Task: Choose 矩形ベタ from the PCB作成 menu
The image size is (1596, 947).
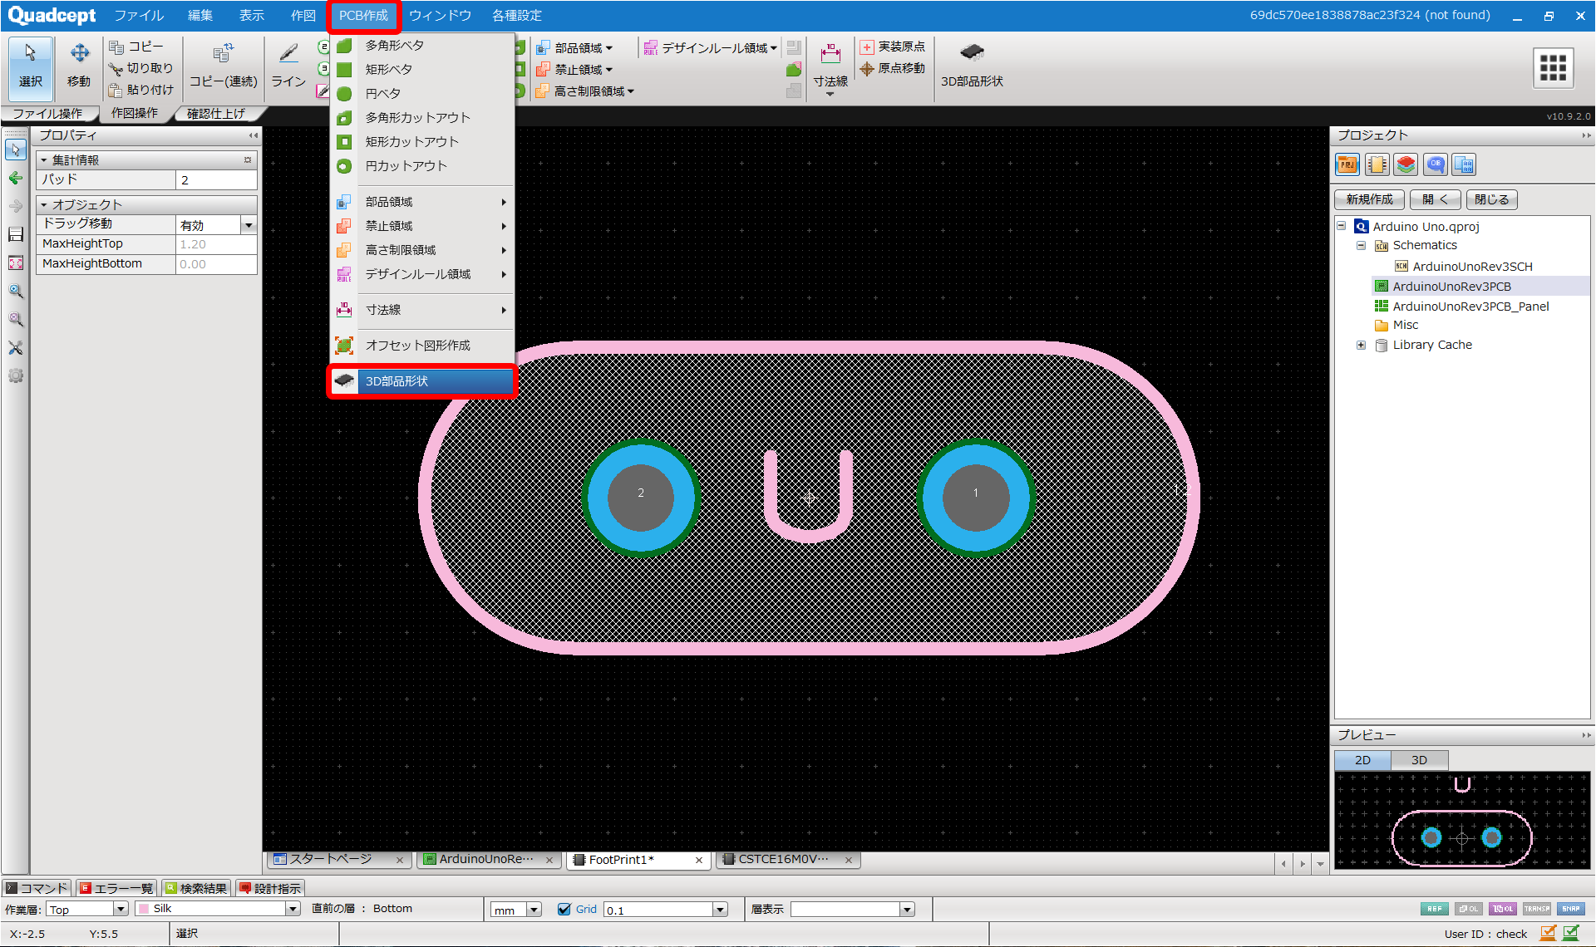Action: click(388, 69)
